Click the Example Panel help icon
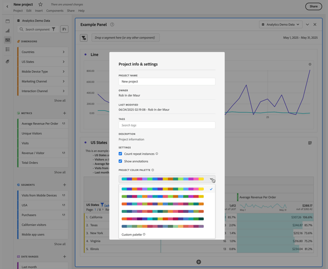This screenshot has height=269, width=328. click(112, 25)
